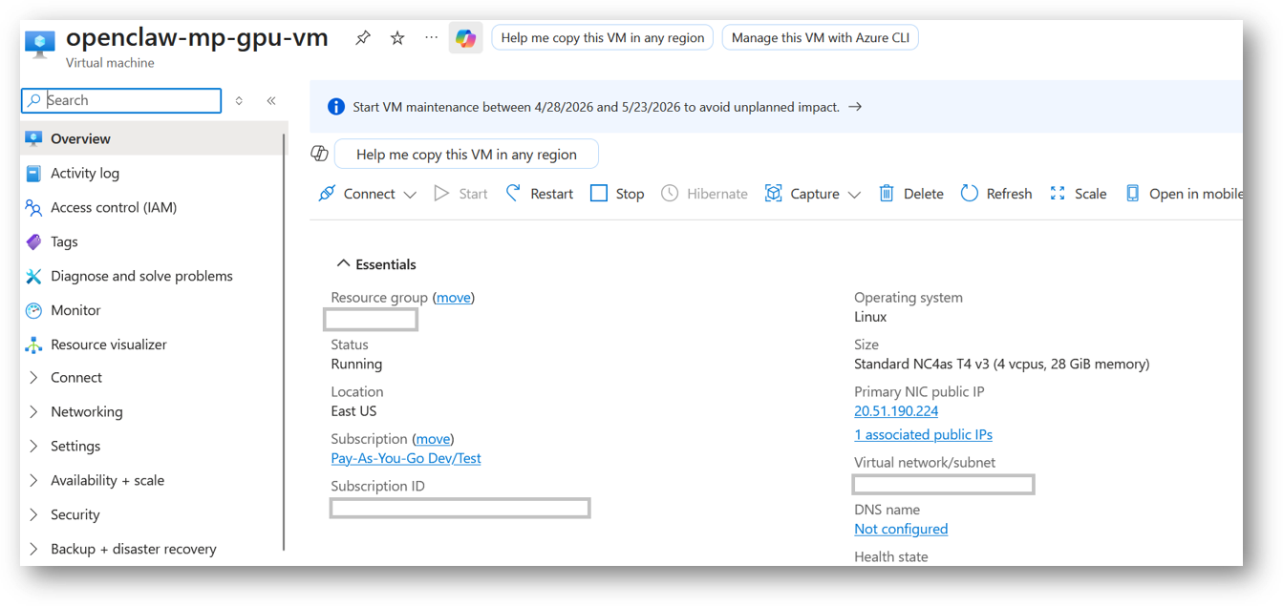Click move link next to Resource group
The image size is (1283, 606).
[454, 298]
